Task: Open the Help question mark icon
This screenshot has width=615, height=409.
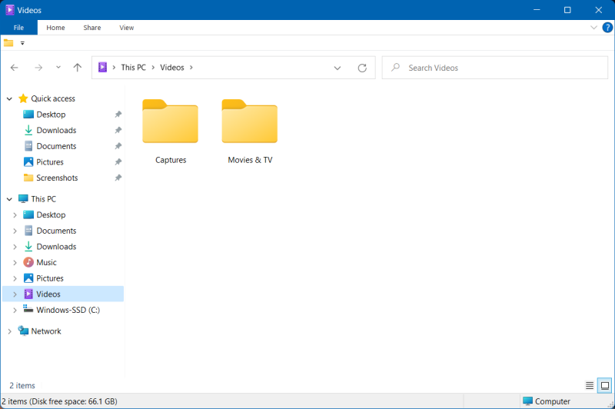Action: coord(607,27)
